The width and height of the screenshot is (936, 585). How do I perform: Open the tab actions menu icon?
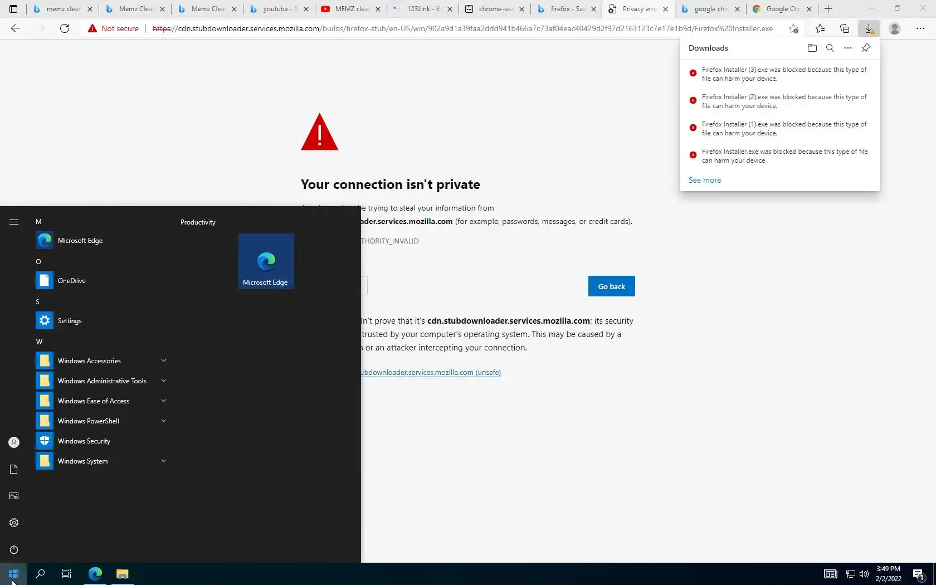[x=13, y=9]
